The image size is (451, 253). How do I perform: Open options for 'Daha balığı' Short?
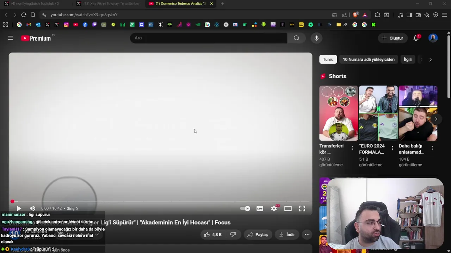(432, 148)
